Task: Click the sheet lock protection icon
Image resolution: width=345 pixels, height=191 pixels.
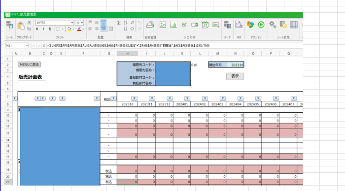Action: point(283,25)
